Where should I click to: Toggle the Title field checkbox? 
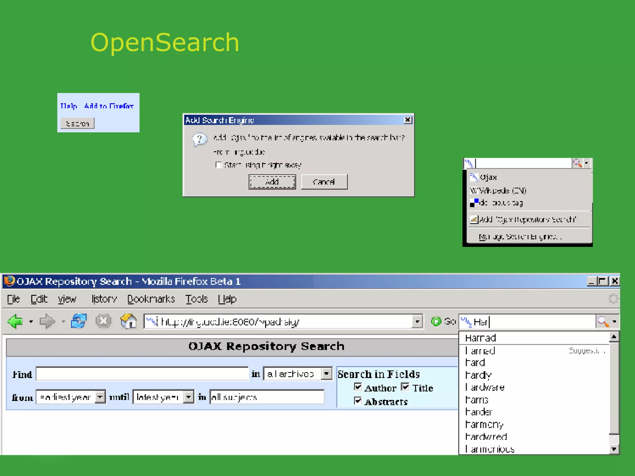pyautogui.click(x=405, y=386)
